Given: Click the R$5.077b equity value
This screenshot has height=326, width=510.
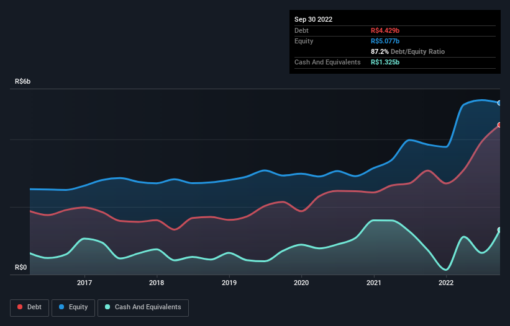Looking at the screenshot, I should point(385,41).
